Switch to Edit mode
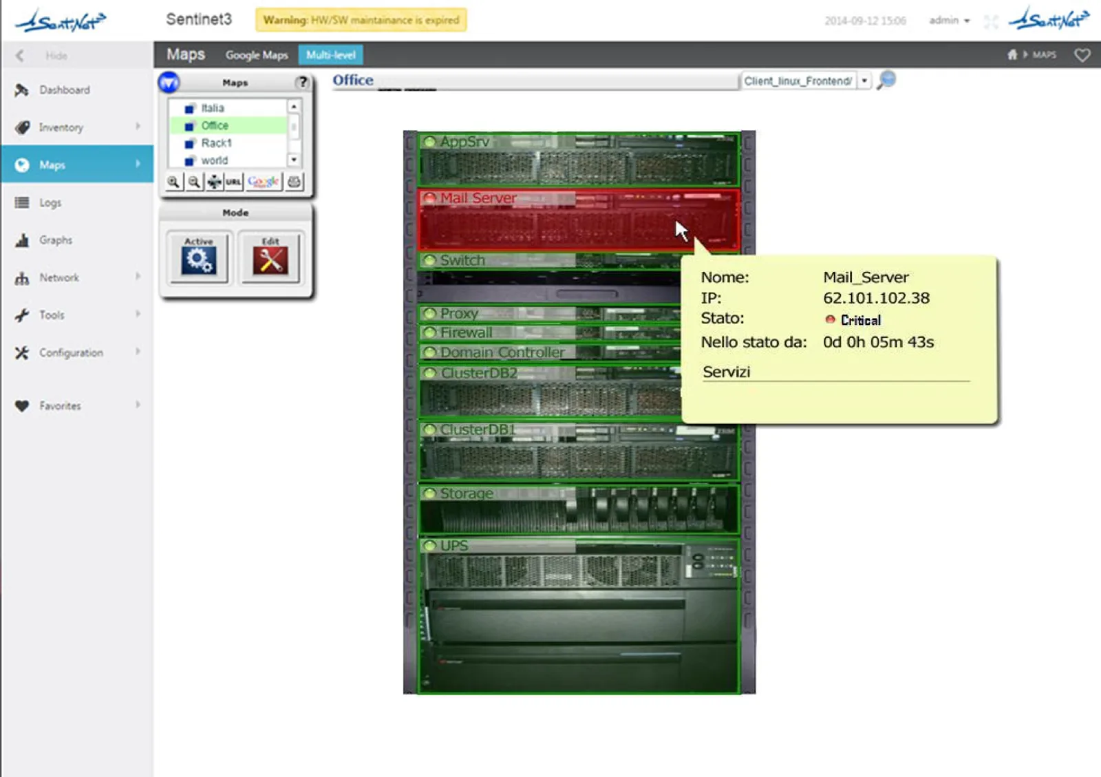Image resolution: width=1101 pixels, height=777 pixels. pos(270,257)
